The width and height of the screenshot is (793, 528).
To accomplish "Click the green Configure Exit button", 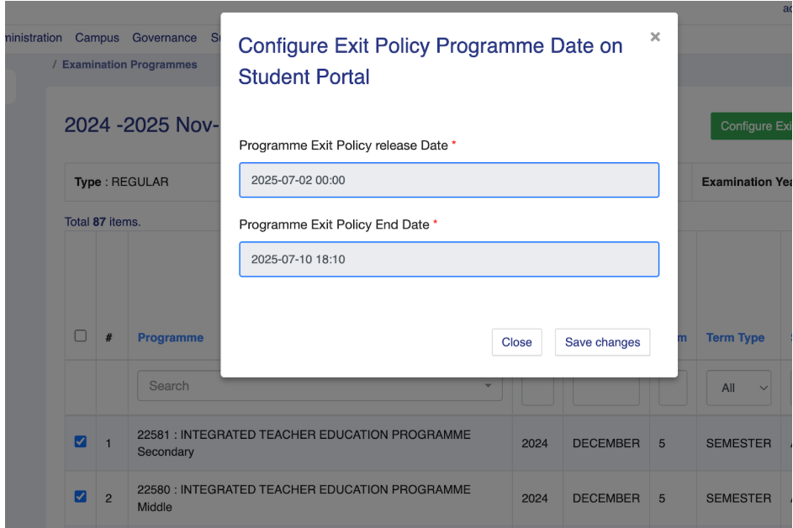I will click(751, 126).
